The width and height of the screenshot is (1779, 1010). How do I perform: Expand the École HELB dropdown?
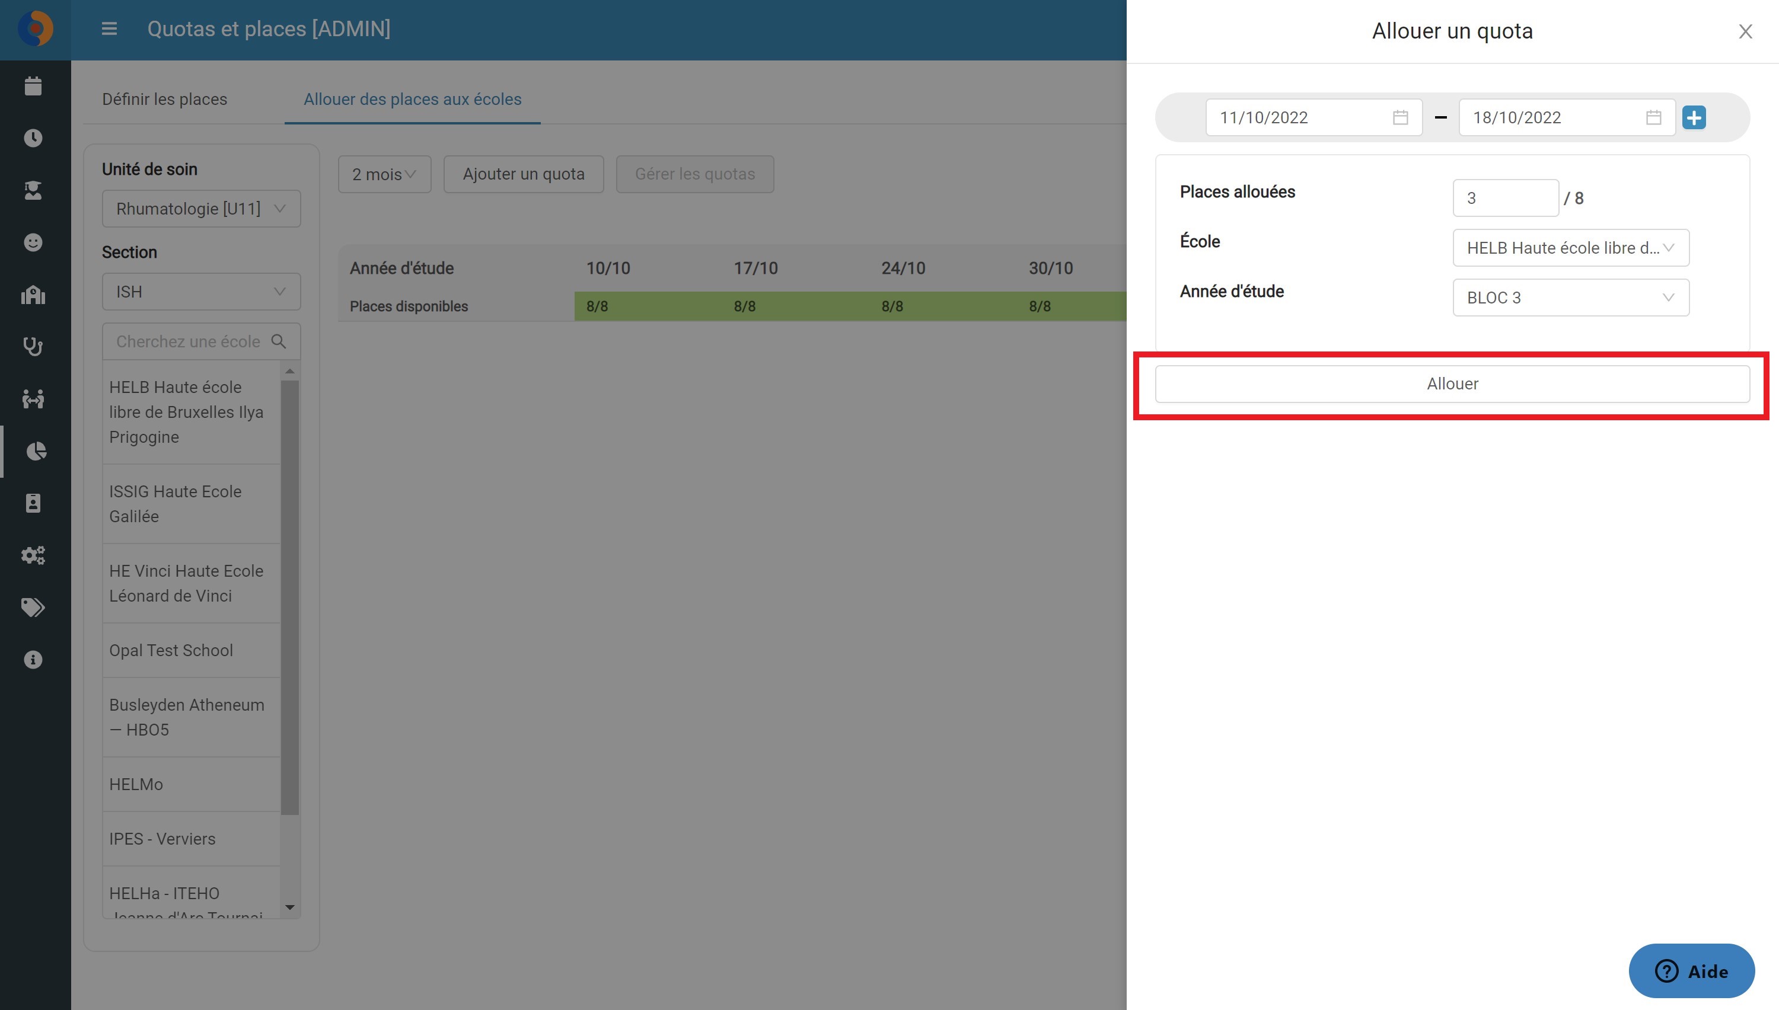1571,248
